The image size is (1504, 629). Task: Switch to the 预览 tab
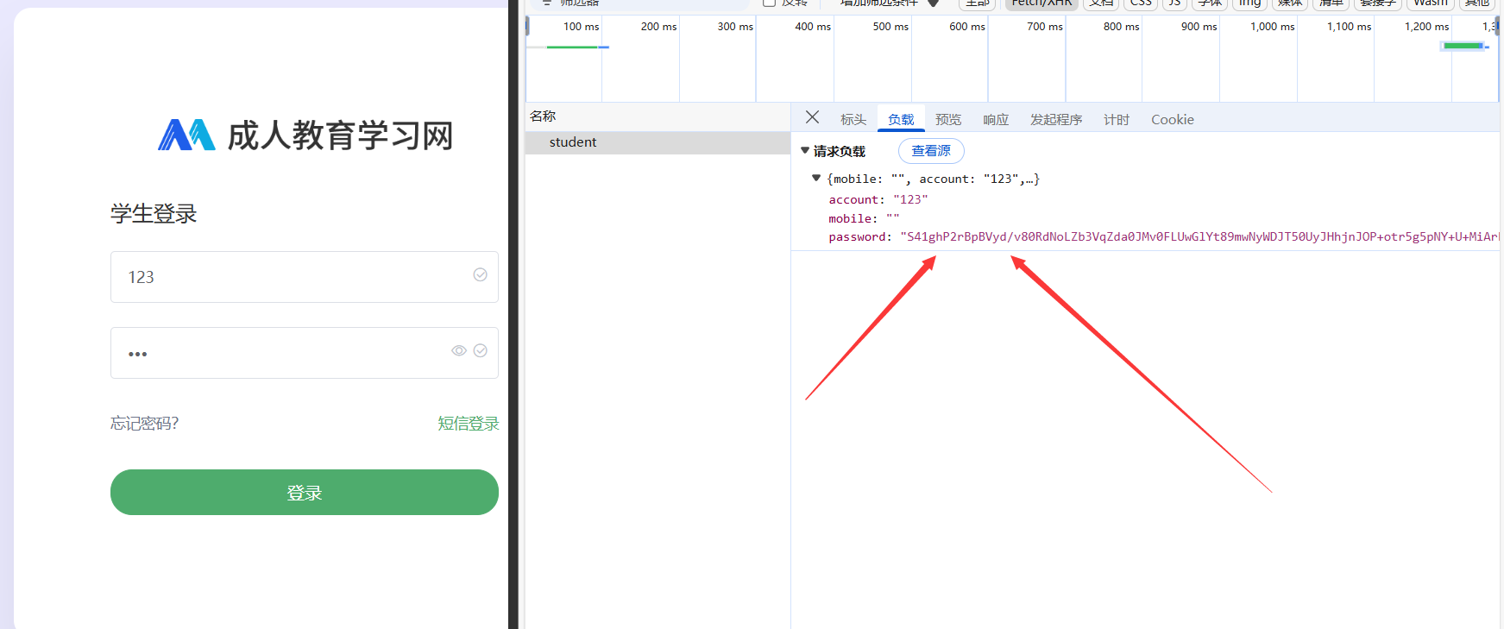pos(948,120)
